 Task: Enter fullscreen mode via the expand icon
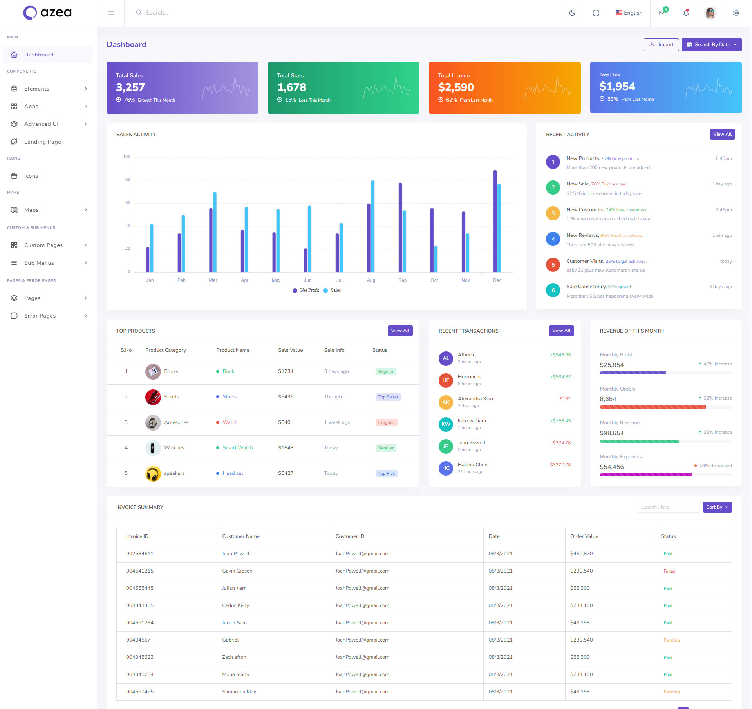tap(596, 13)
